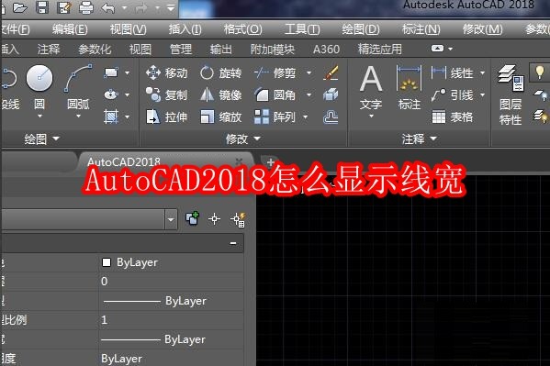Select the Leader (引线) tool
This screenshot has height=366, width=550.
click(452, 94)
